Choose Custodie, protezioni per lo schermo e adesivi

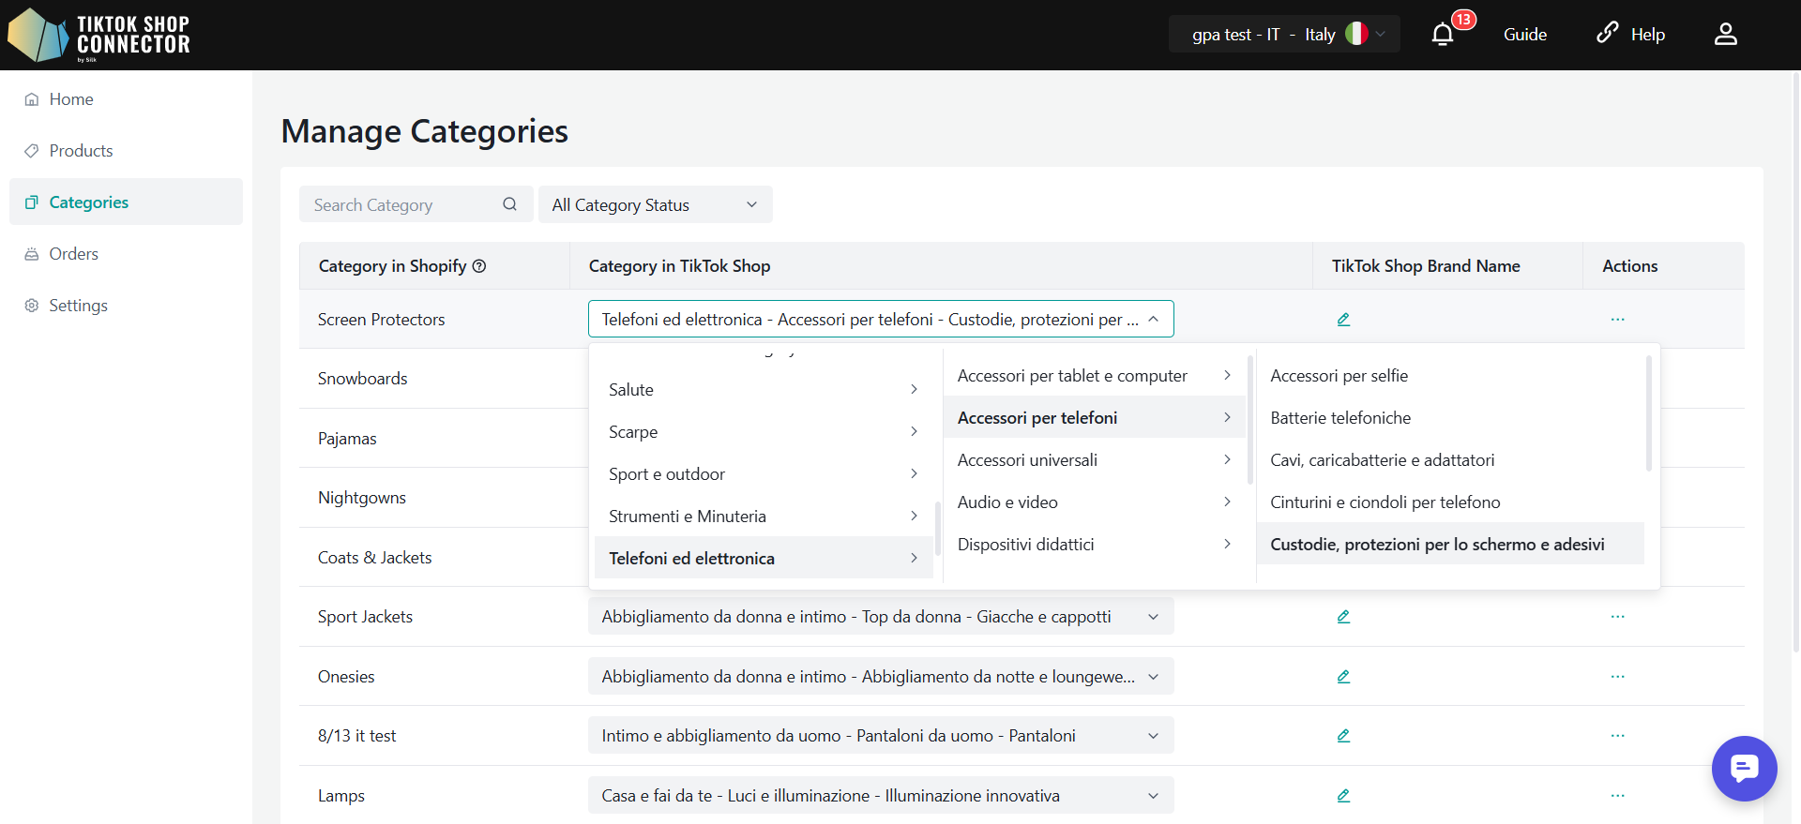click(x=1450, y=545)
